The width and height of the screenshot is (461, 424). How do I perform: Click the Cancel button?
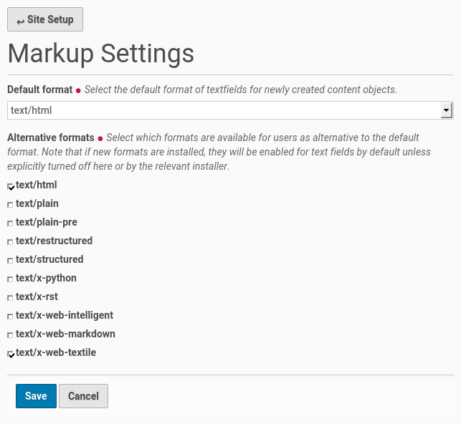click(x=83, y=396)
